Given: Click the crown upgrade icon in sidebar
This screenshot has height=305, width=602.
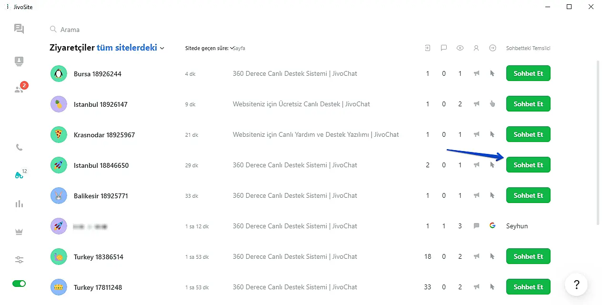Looking at the screenshot, I should point(19,232).
